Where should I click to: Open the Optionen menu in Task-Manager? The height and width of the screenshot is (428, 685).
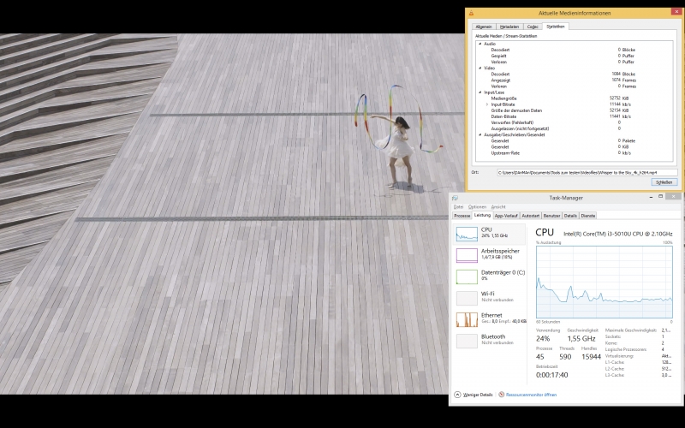coord(477,207)
